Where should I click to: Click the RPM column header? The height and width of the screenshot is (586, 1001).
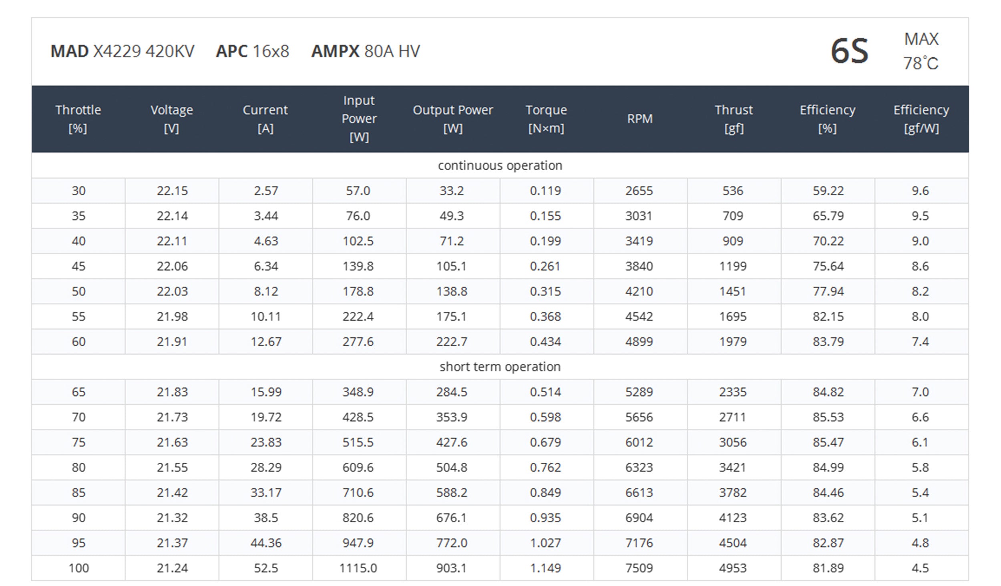pyautogui.click(x=640, y=119)
